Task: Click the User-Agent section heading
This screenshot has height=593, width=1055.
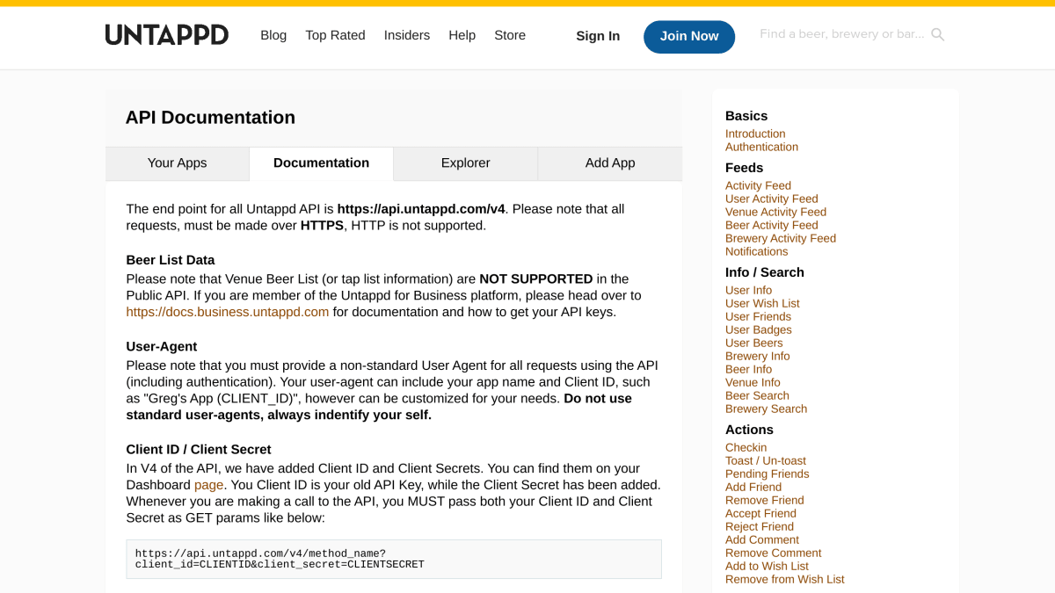Action: tap(162, 347)
